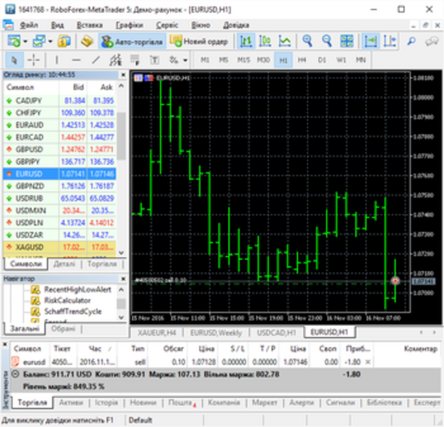Viewport: 444px width, 427px height.
Task: Toggle chart shift from right border
Action: pyautogui.click(x=390, y=41)
